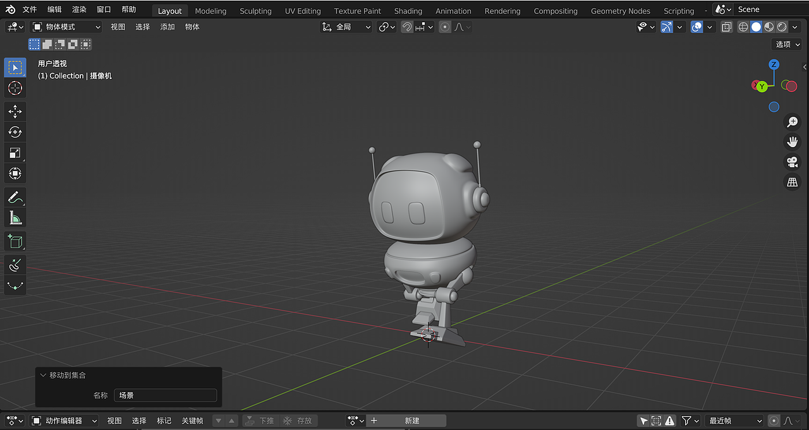Select the Move tool in the toolbar

tap(15, 111)
